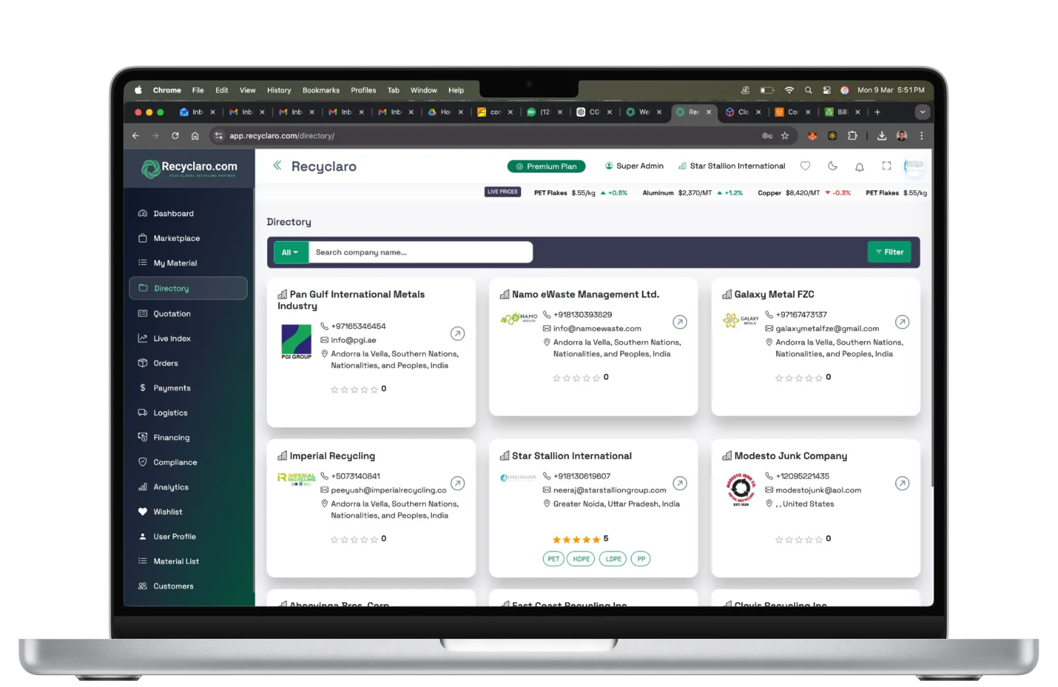Open Chrome extensions puzzle icon
Viewport: 1058px width, 687px height.
pos(852,135)
